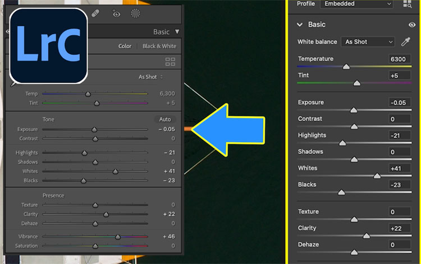Screen dimensions: 421x264
Task: Click Lightroom Classic Exposure value – 0.05
Action: [167, 129]
